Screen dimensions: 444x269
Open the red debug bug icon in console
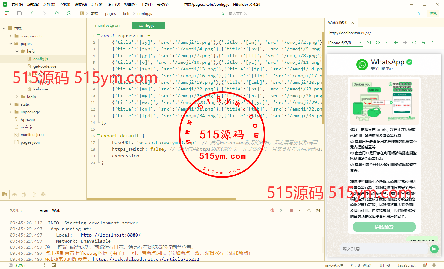tap(273, 210)
